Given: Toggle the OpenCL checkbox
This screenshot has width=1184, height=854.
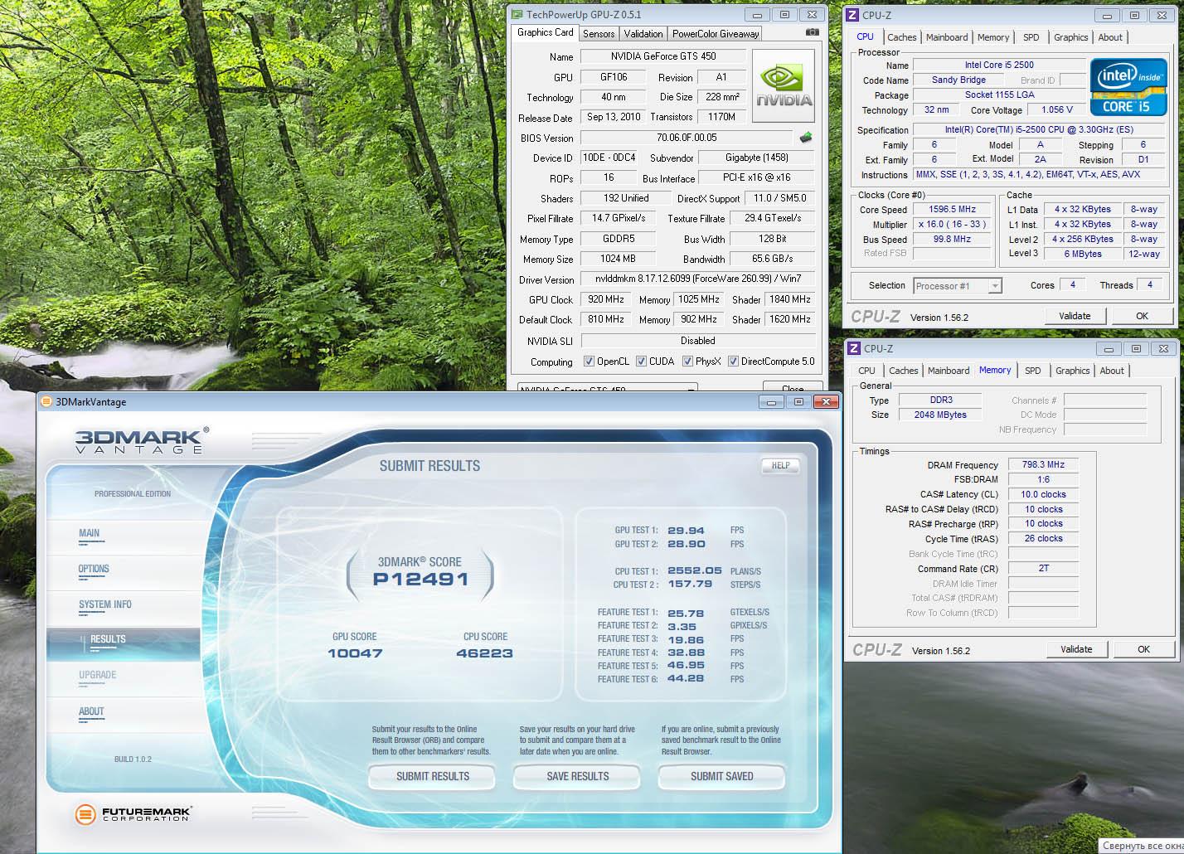Looking at the screenshot, I should [x=589, y=361].
